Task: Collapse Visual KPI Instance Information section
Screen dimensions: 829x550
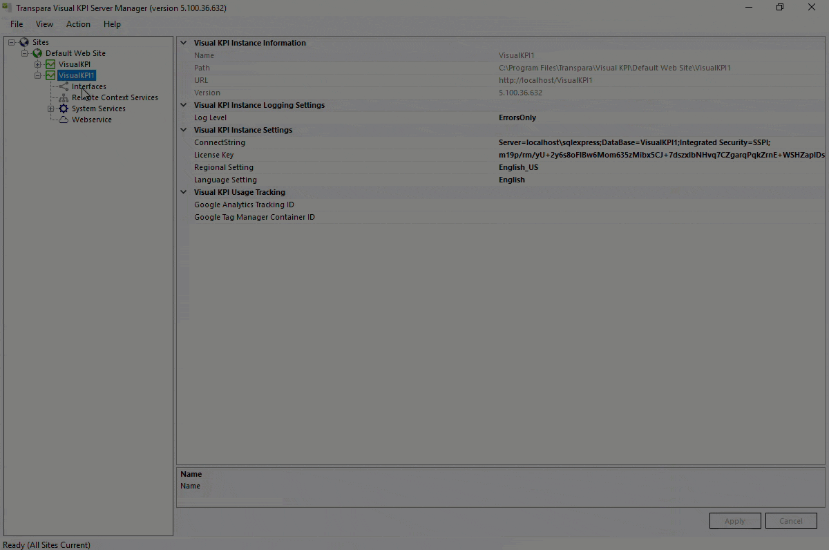Action: pyautogui.click(x=184, y=43)
